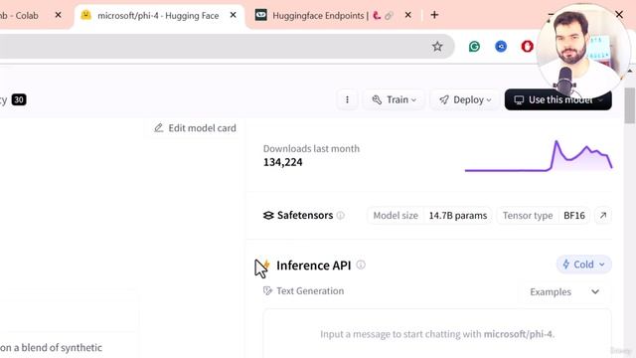636x358 pixels.
Task: Open the red extension icon
Action: (527, 47)
